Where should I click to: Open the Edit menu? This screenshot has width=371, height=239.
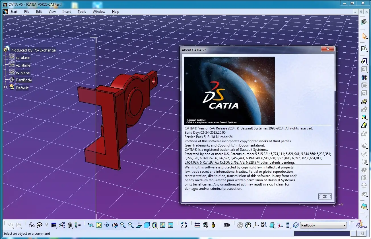[39, 12]
